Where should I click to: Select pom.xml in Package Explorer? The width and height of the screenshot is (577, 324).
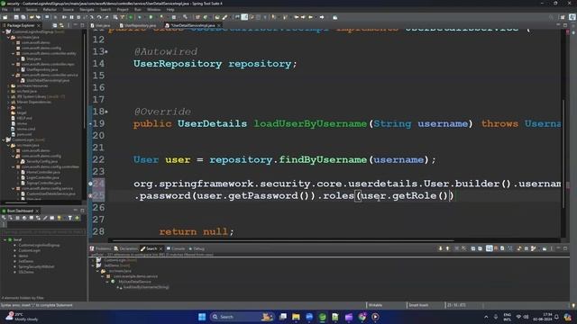click(24, 134)
